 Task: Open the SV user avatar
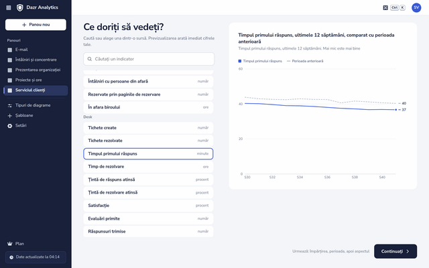[x=416, y=7]
